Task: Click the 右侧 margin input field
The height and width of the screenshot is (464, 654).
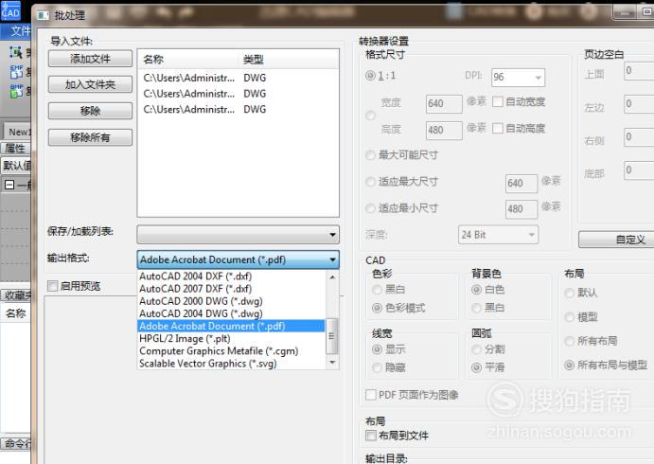Action: [x=639, y=137]
